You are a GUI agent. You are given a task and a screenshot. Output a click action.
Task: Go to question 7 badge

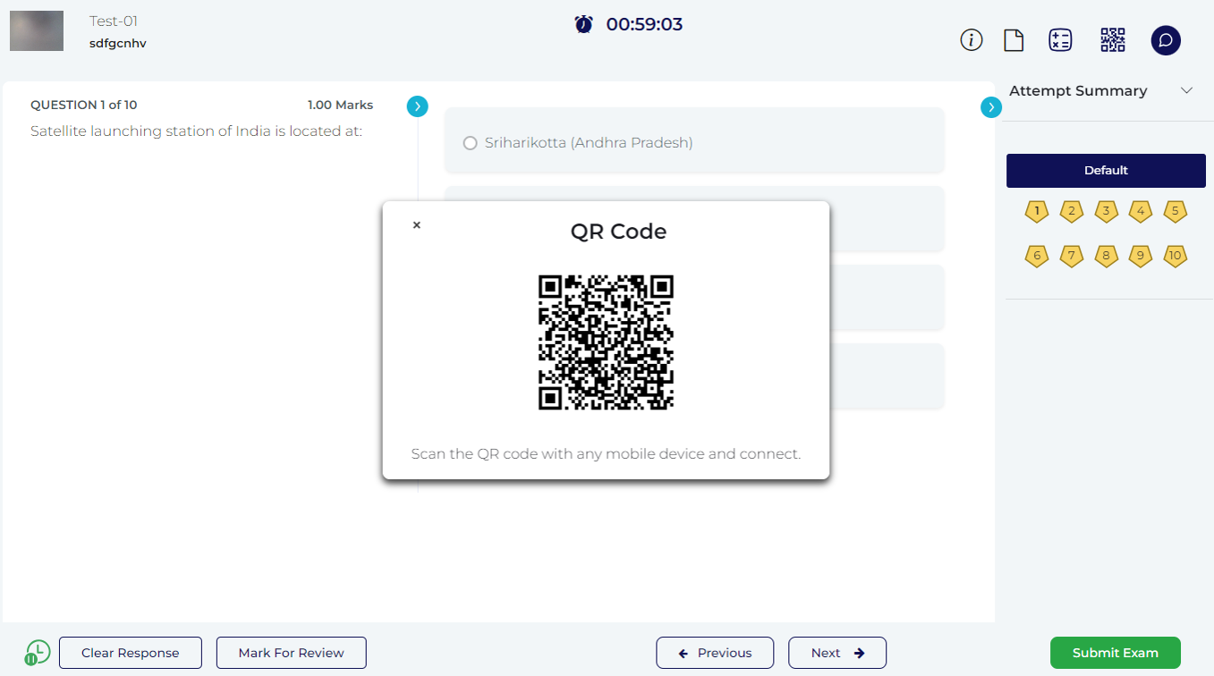(1071, 256)
